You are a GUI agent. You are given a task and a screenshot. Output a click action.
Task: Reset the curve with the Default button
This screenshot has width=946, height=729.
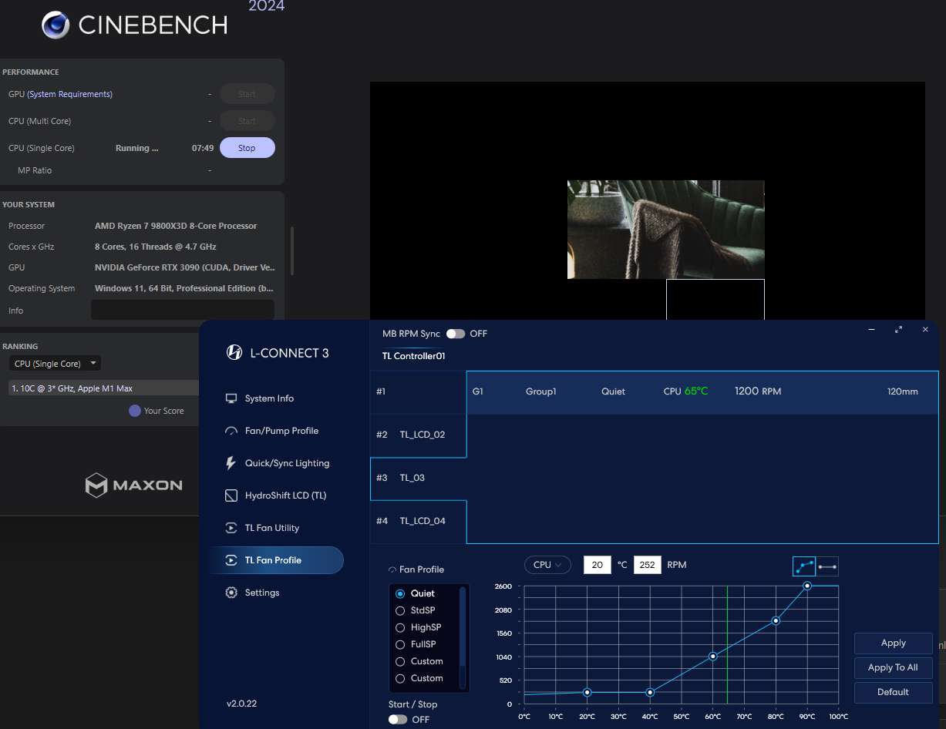click(893, 692)
